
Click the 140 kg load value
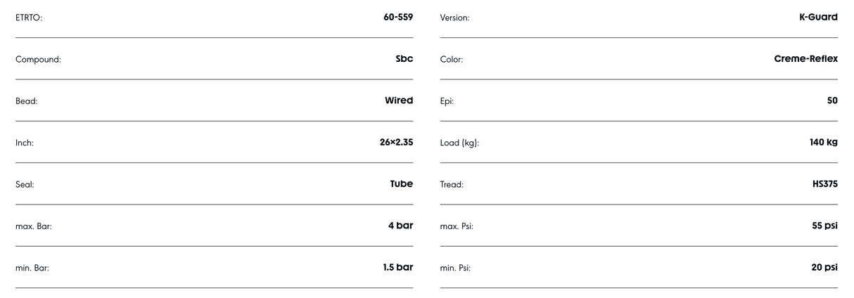click(823, 142)
